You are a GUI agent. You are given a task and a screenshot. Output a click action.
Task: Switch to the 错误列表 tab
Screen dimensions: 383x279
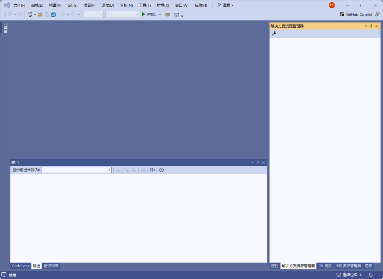[x=51, y=266]
